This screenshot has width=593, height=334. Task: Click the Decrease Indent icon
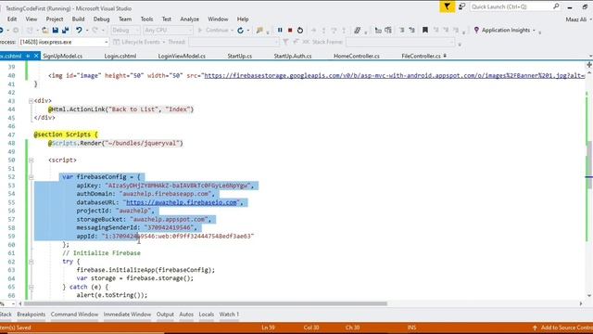coord(378,30)
